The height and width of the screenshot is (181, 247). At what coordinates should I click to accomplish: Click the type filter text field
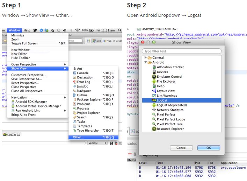(x=181, y=51)
